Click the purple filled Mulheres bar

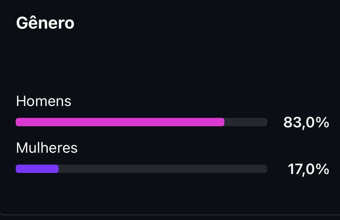click(37, 169)
